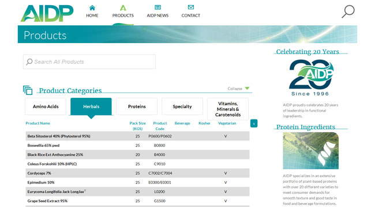Sort by Product Name column header
The width and height of the screenshot is (375, 207).
coord(37,123)
